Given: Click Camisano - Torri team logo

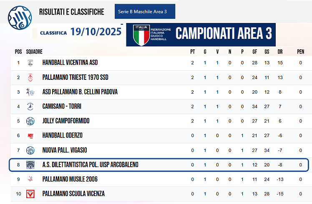Looking at the screenshot, I should [30, 107].
